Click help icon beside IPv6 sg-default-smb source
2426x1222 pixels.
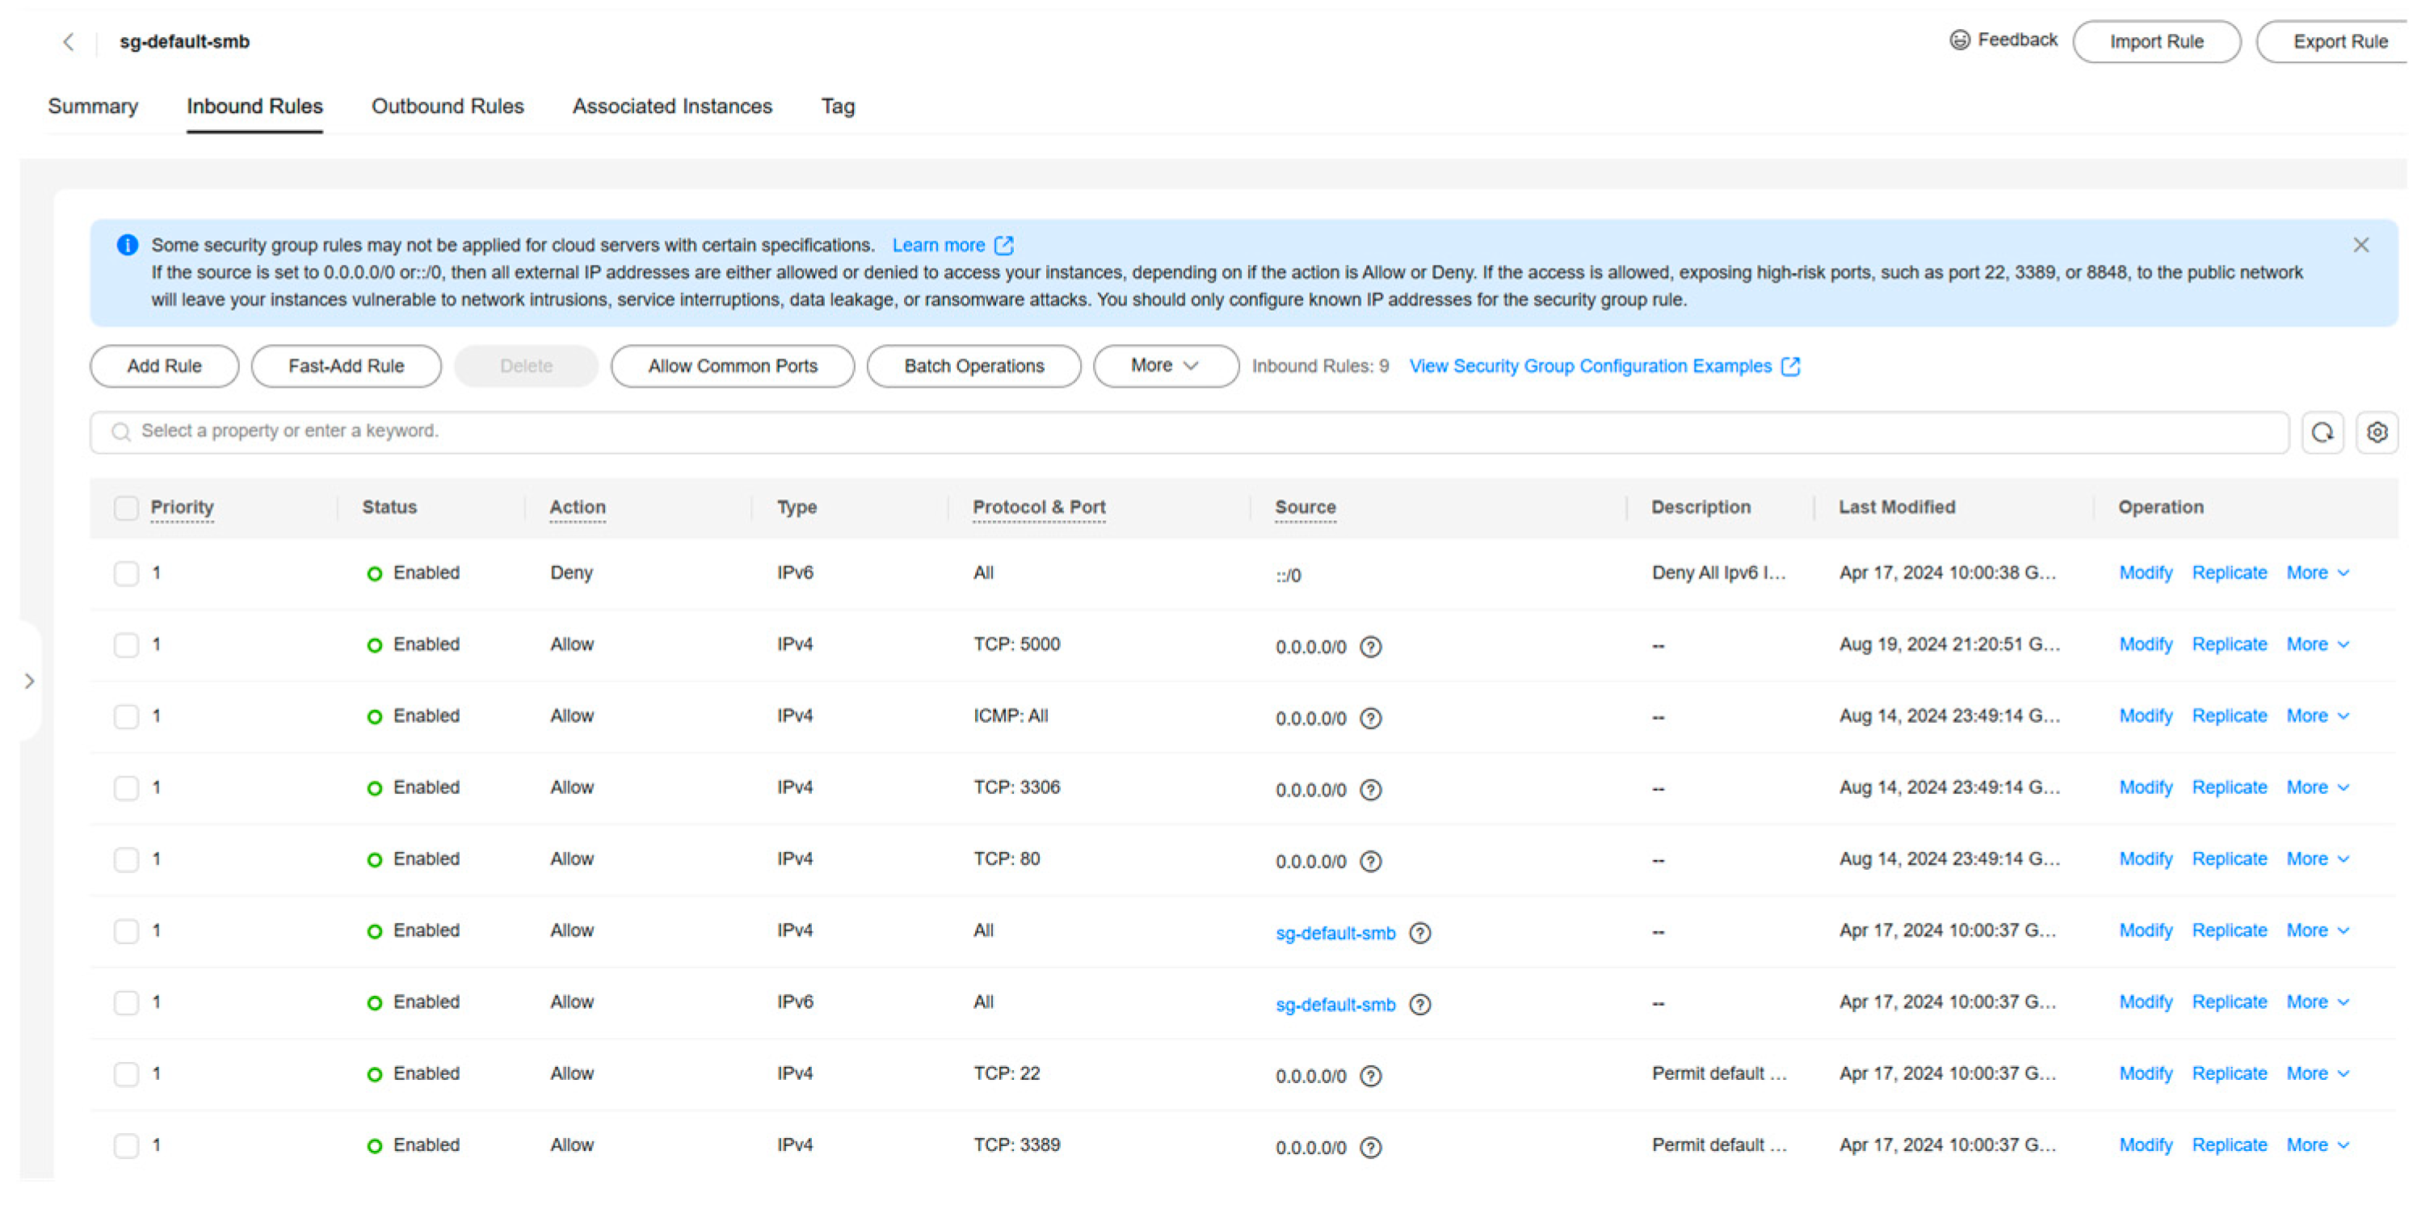(1419, 1005)
